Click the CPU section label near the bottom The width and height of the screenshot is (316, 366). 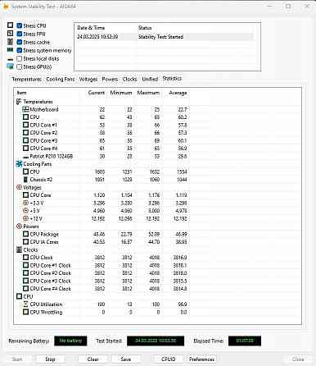[28, 296]
